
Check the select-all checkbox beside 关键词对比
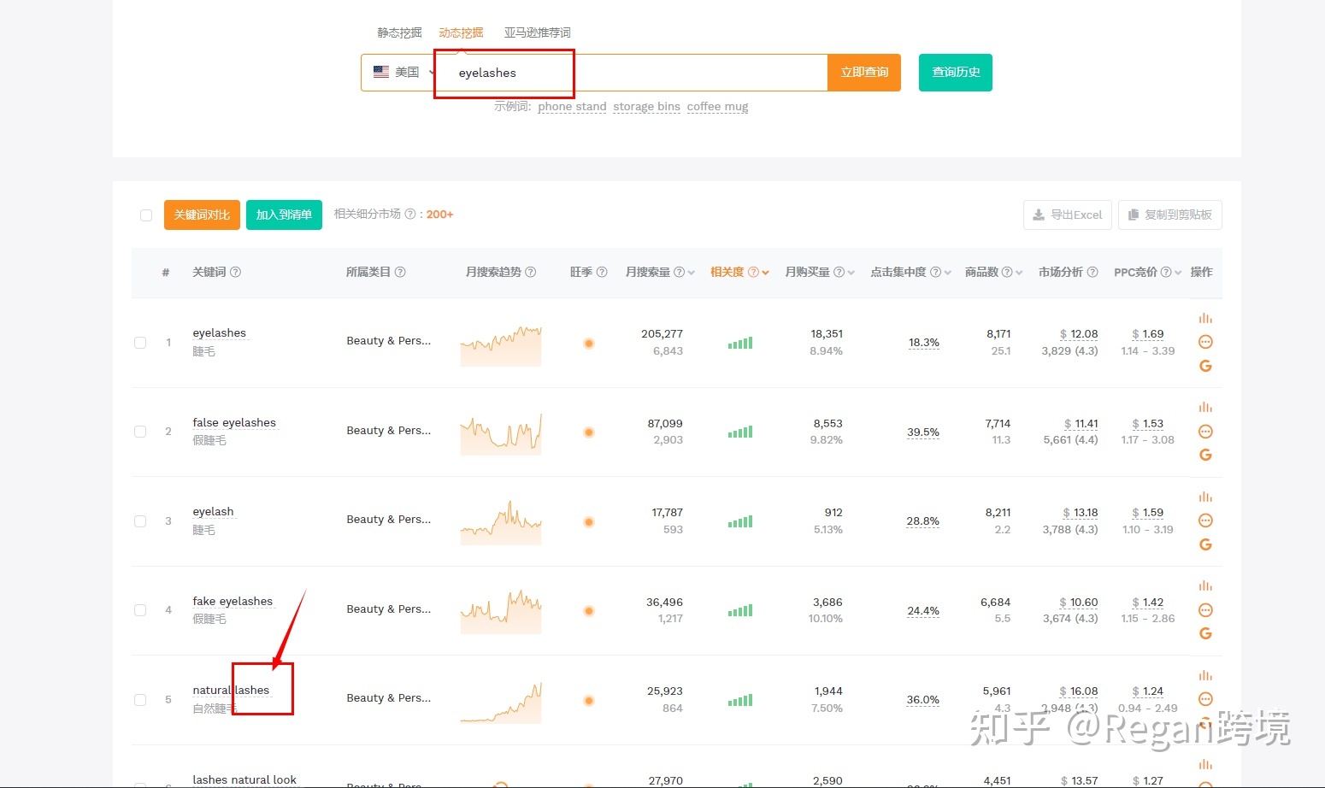pyautogui.click(x=146, y=215)
